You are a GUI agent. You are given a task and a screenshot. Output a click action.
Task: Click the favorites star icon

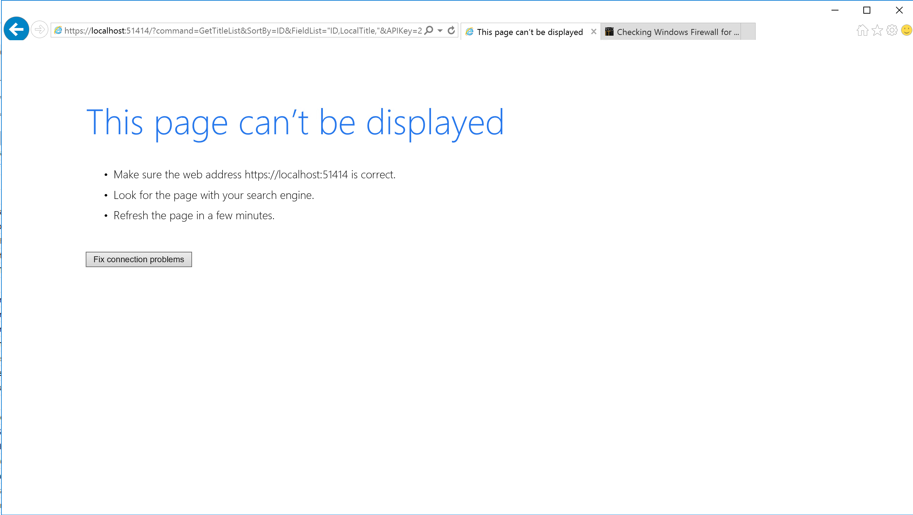pyautogui.click(x=877, y=30)
